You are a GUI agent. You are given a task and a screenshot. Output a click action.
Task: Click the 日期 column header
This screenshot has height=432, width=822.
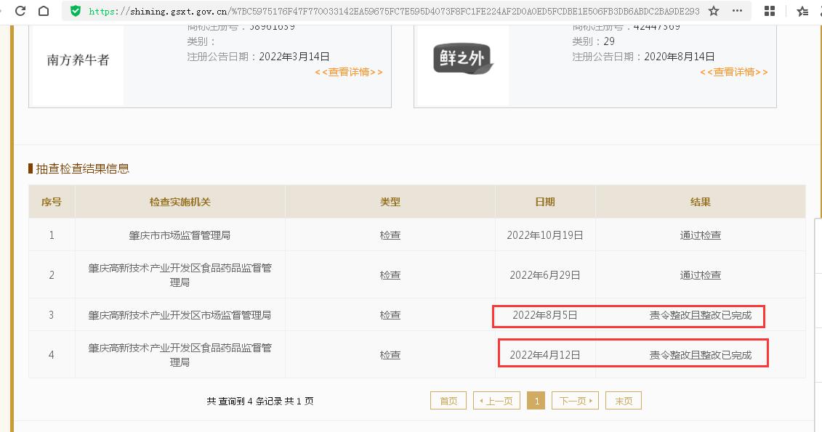click(x=545, y=202)
